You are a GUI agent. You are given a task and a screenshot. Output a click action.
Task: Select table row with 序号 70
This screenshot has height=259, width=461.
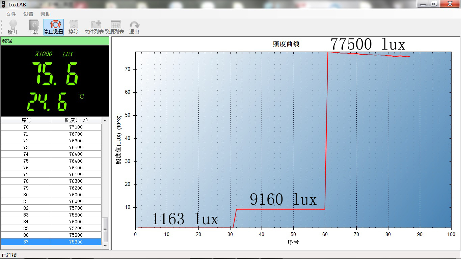51,127
